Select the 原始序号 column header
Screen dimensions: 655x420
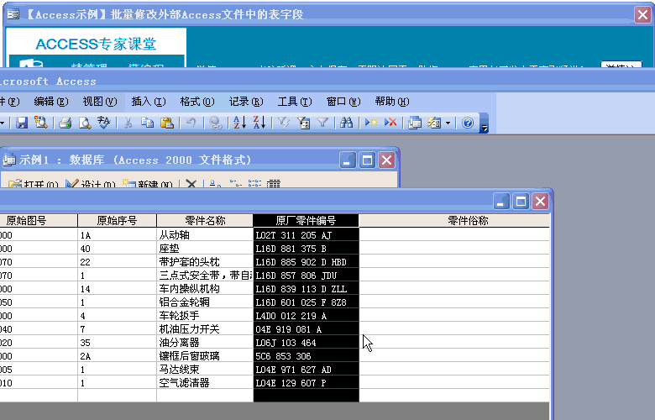tap(117, 221)
